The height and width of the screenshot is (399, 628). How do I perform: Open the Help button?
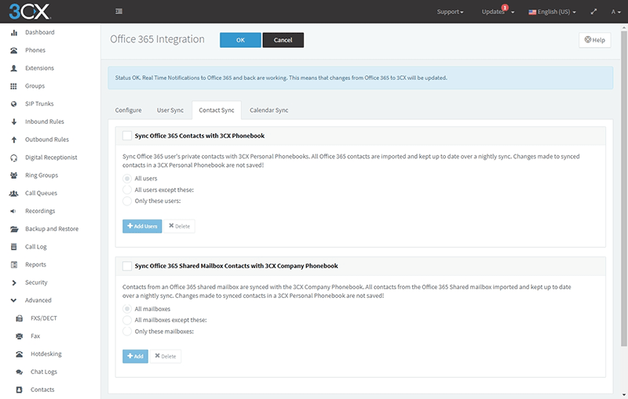(595, 40)
